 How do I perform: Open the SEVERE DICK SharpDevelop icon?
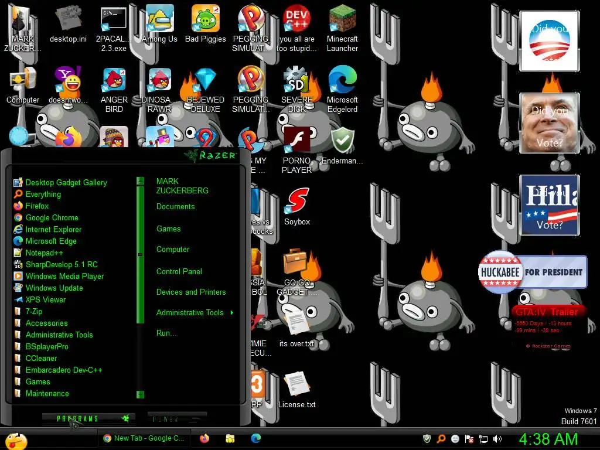[x=296, y=90]
